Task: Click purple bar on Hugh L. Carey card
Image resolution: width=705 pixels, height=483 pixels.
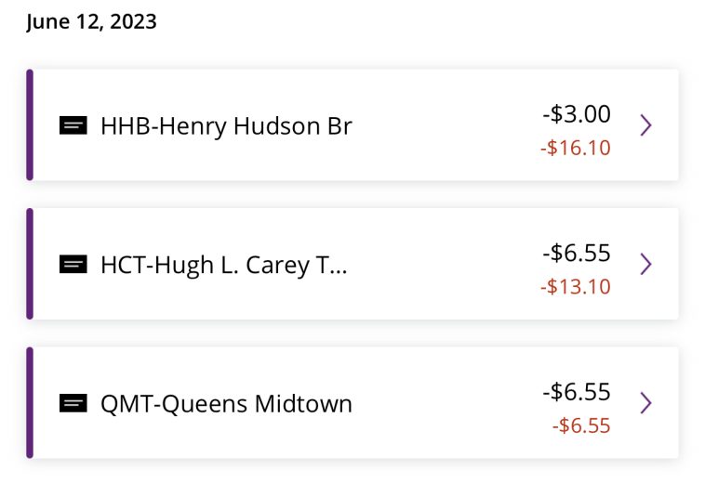Action: click(x=30, y=264)
